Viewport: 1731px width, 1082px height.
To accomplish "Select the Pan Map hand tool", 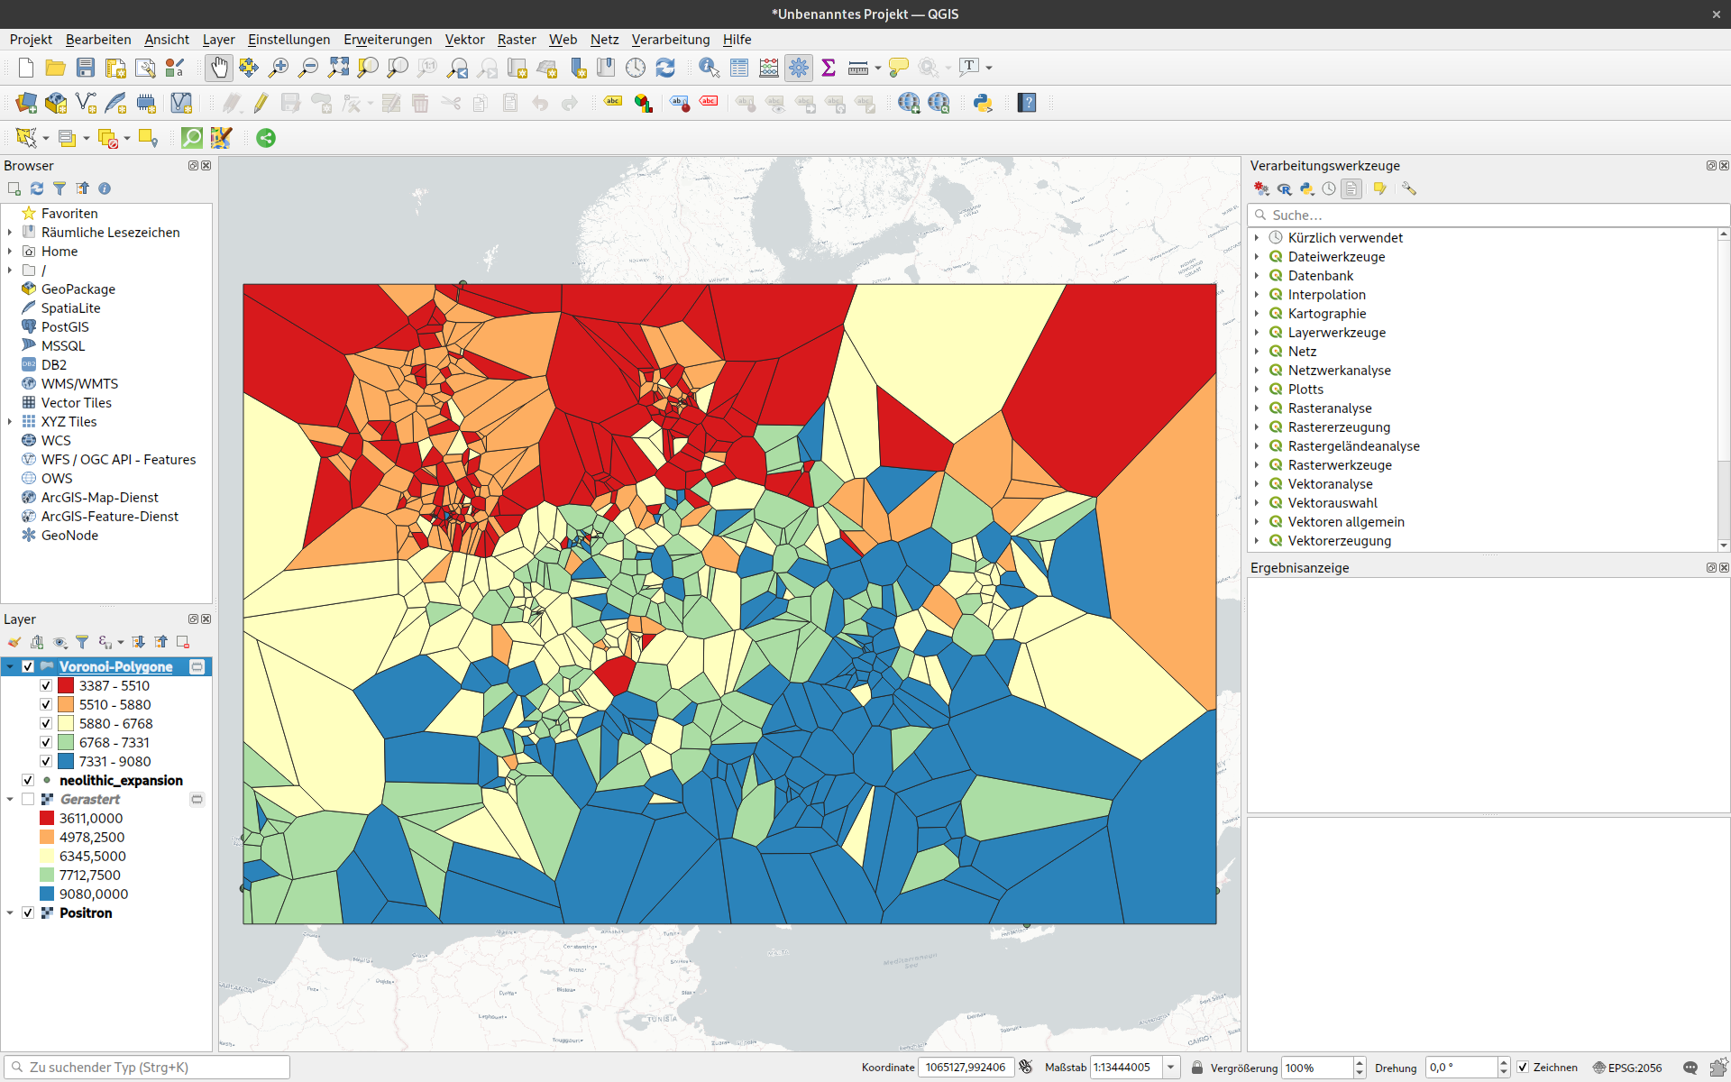I will [x=219, y=68].
